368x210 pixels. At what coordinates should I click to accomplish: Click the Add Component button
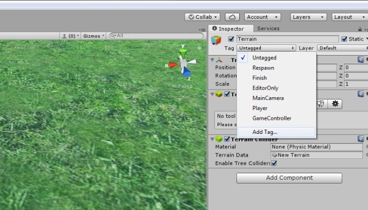[x=289, y=178]
